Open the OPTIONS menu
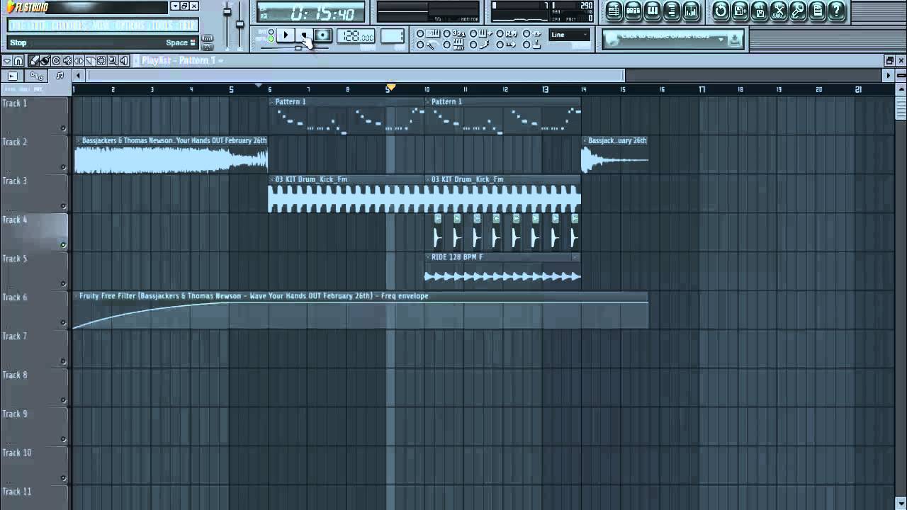The image size is (907, 510). point(130,25)
